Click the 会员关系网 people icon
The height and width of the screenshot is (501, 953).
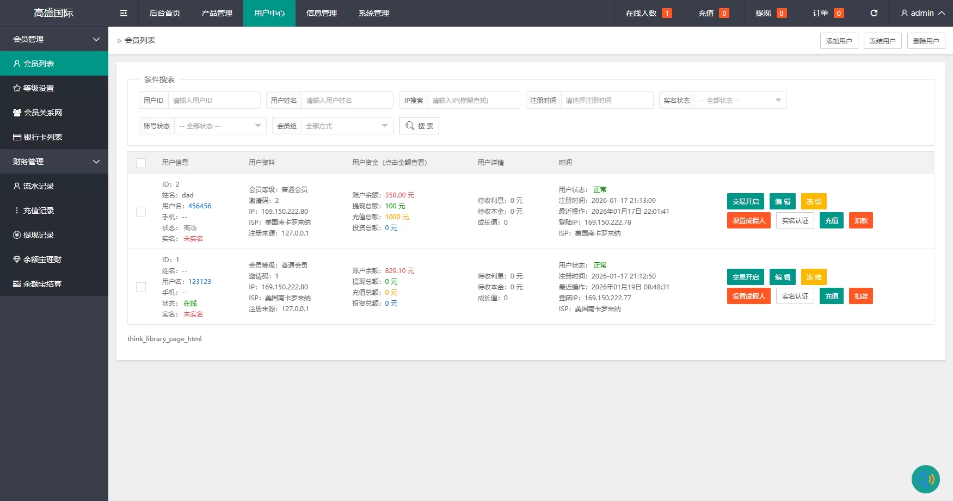(17, 112)
